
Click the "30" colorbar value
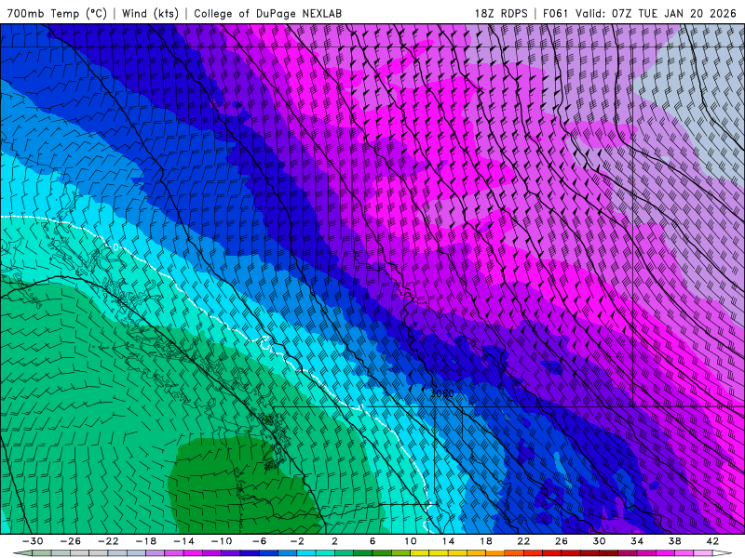[x=599, y=541]
